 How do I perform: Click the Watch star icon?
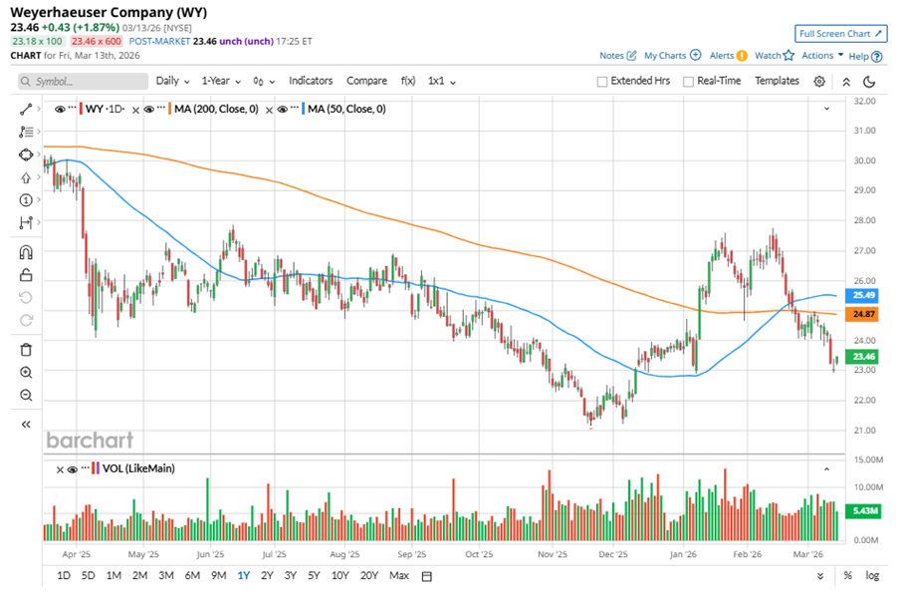pos(788,55)
